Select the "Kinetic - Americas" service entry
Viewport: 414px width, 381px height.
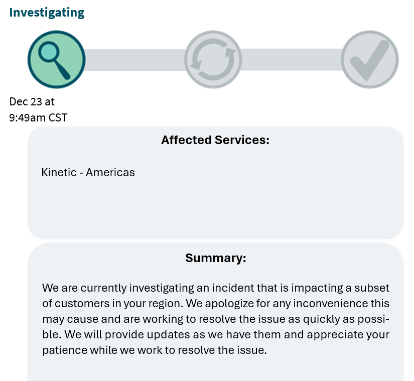coord(88,173)
